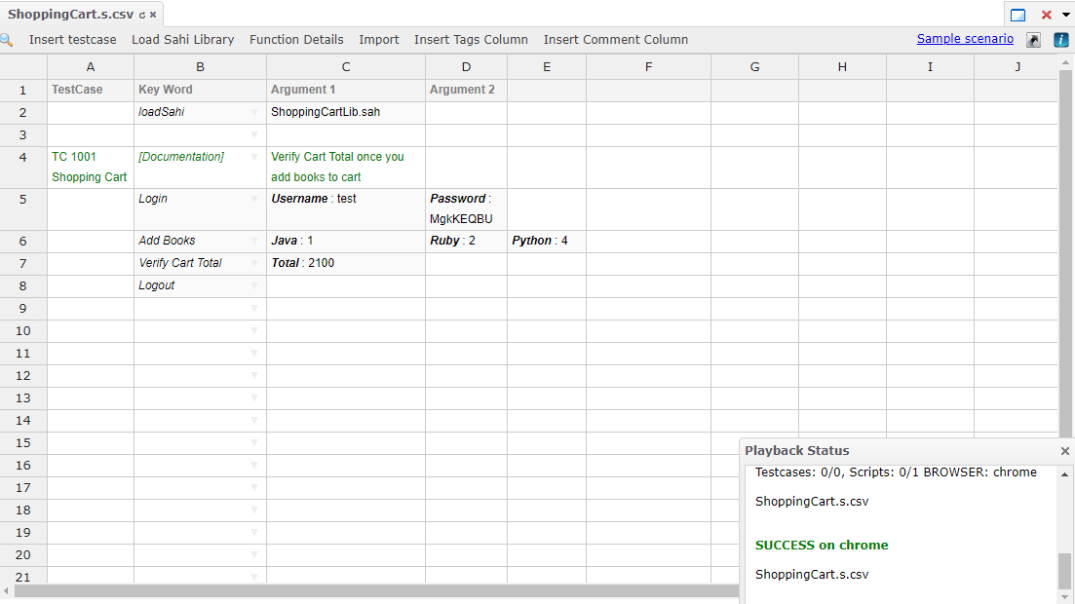This screenshot has width=1075, height=604.
Task: Open the black arrow dropdown at top right
Action: click(1063, 15)
